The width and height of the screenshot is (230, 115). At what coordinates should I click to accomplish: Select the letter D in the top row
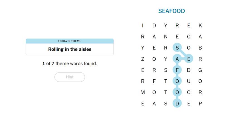click(x=154, y=26)
